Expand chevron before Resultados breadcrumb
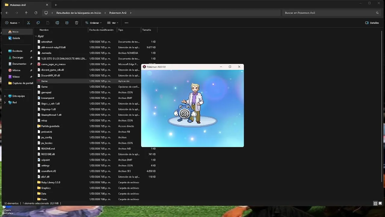Viewport: 385px width, 217px height. pyautogui.click(x=52, y=13)
